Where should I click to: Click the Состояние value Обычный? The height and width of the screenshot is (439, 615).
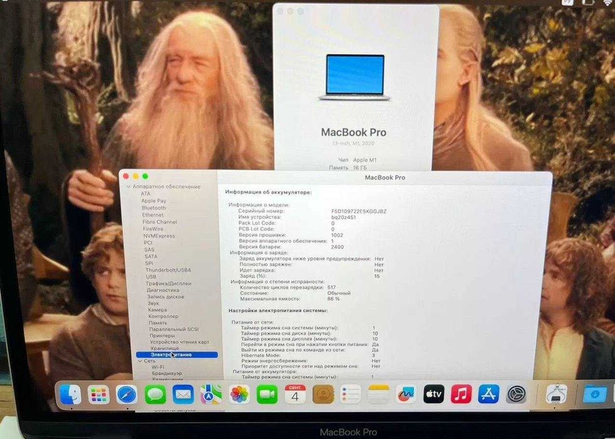[x=339, y=293]
